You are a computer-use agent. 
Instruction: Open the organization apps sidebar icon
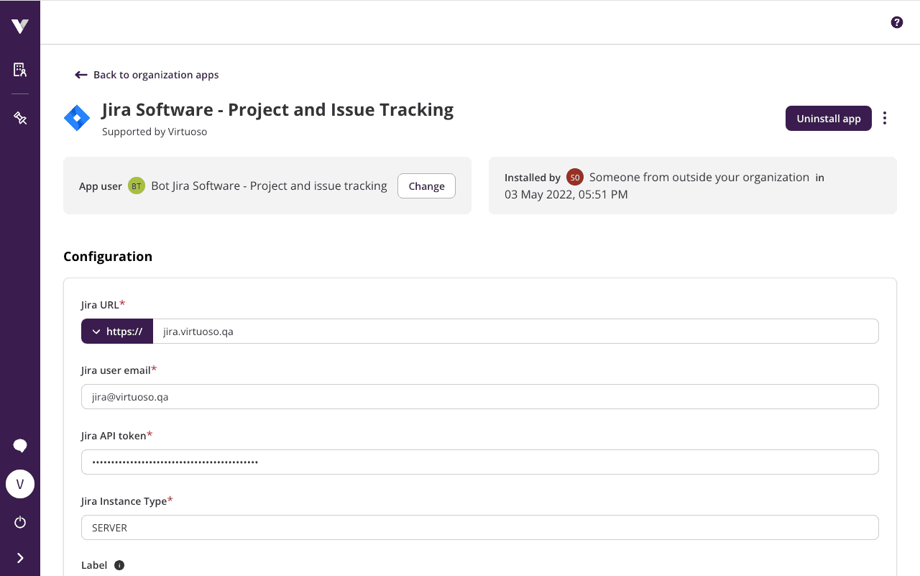tap(20, 69)
